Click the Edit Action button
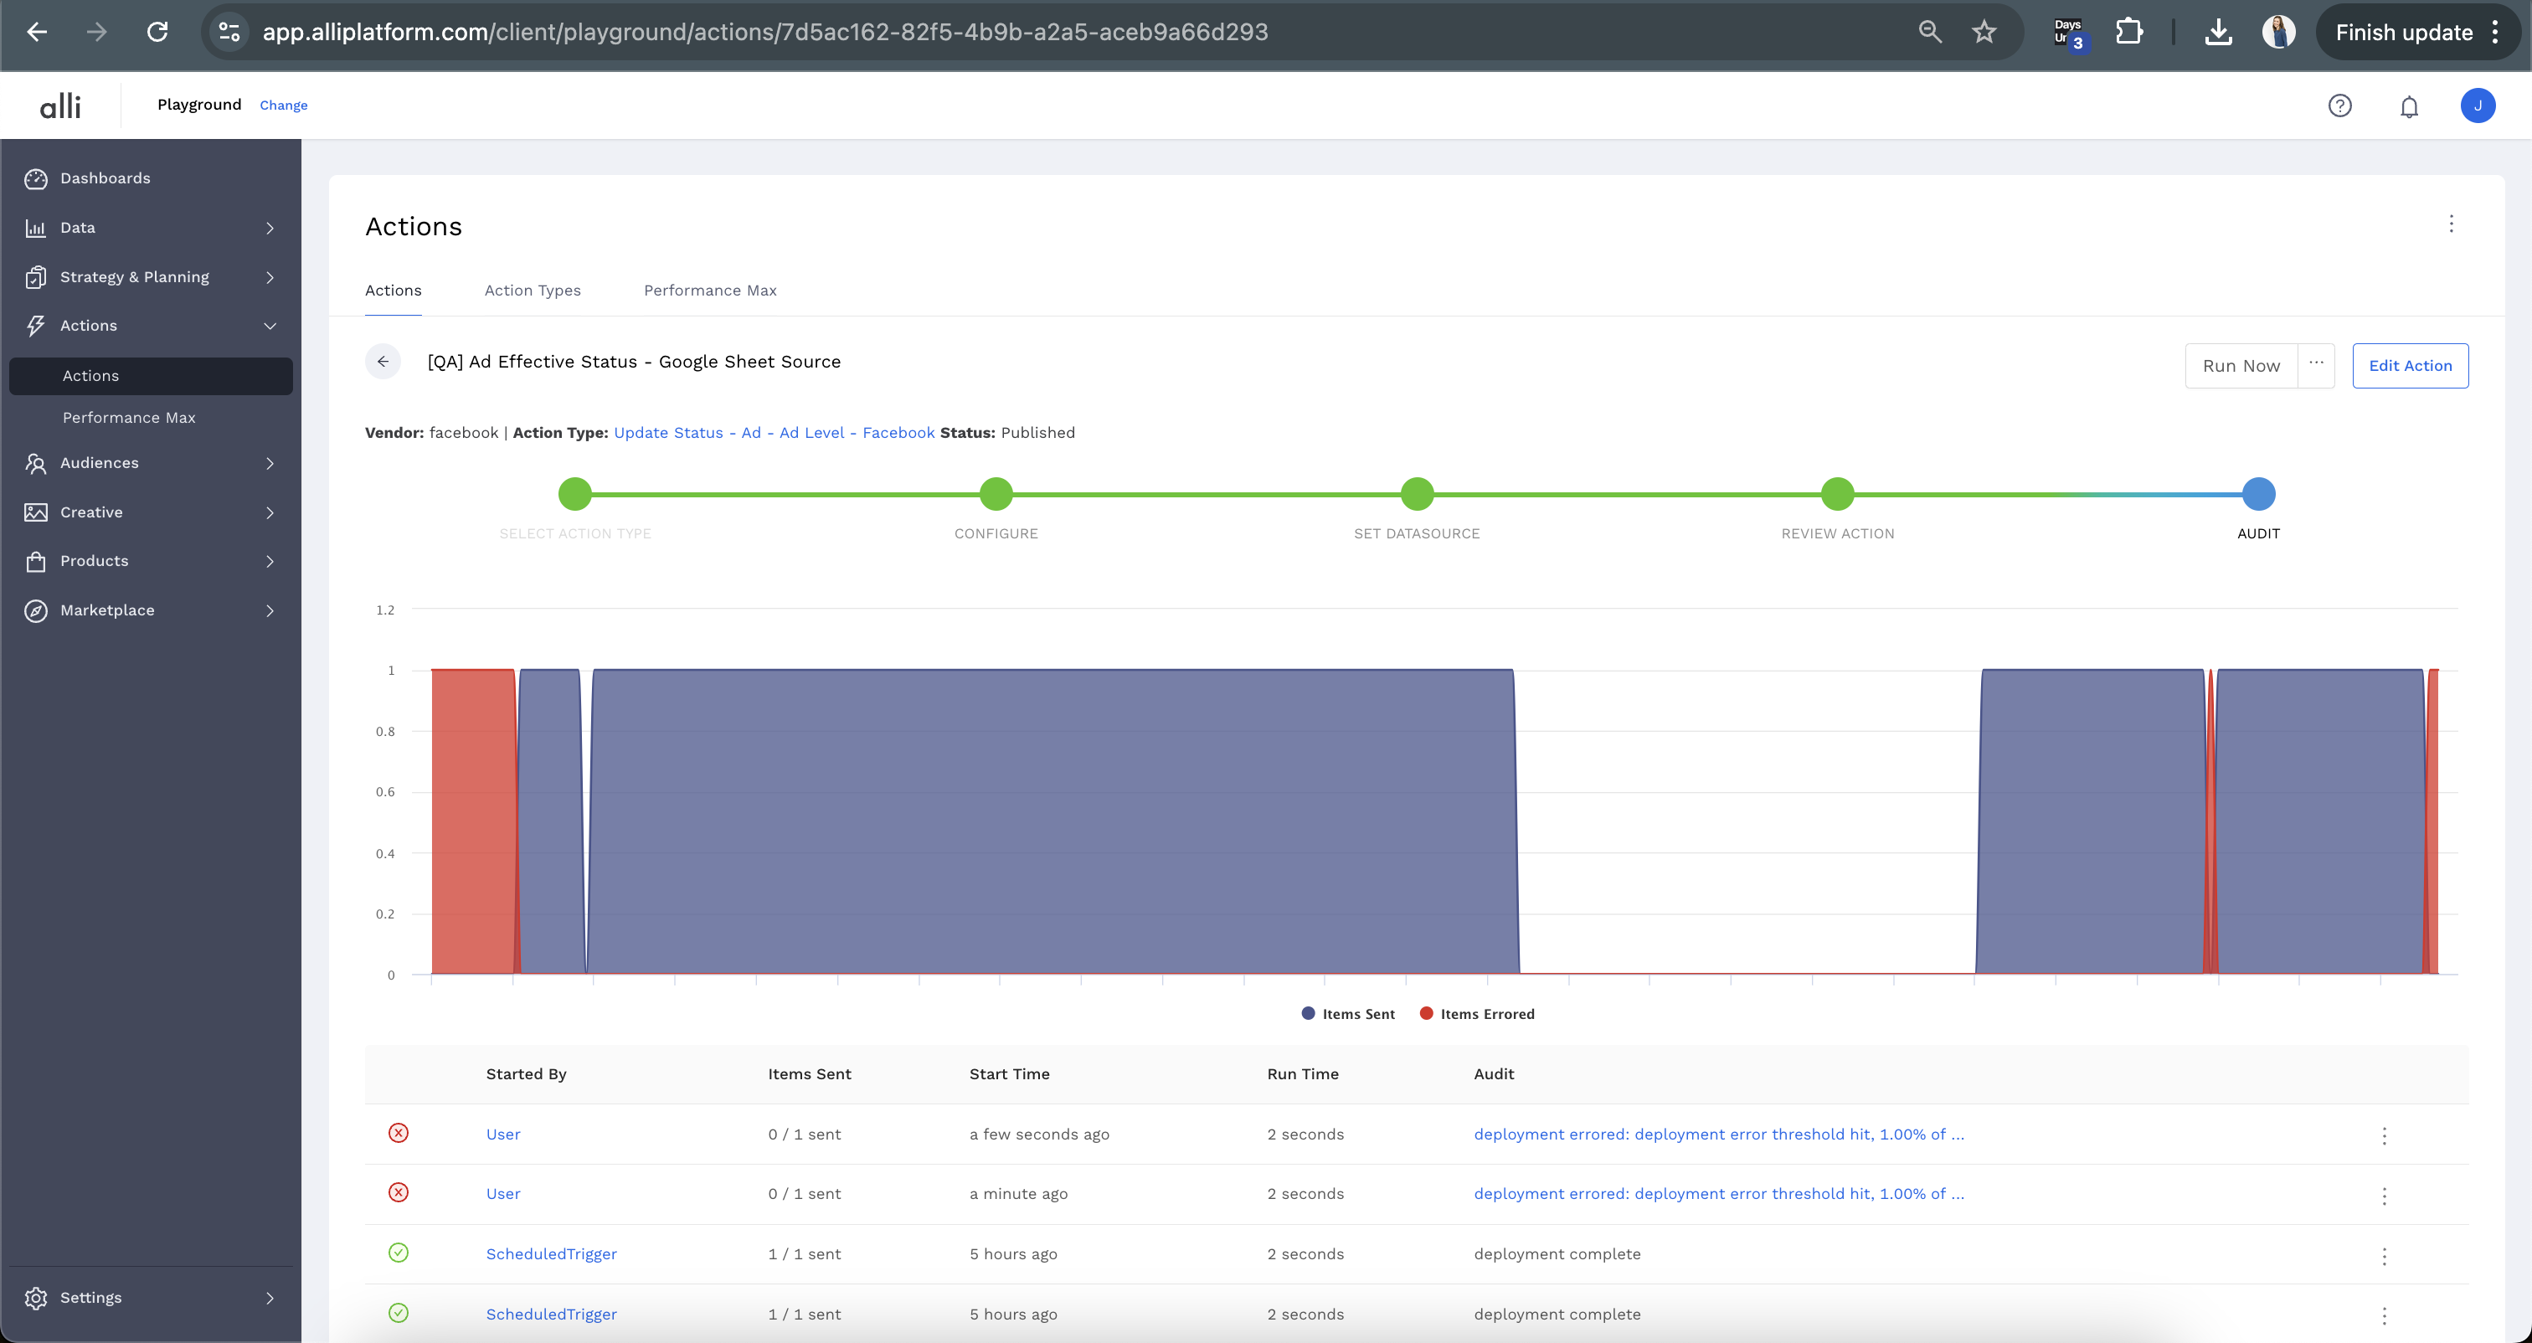Viewport: 2532px width, 1343px height. coord(2409,366)
